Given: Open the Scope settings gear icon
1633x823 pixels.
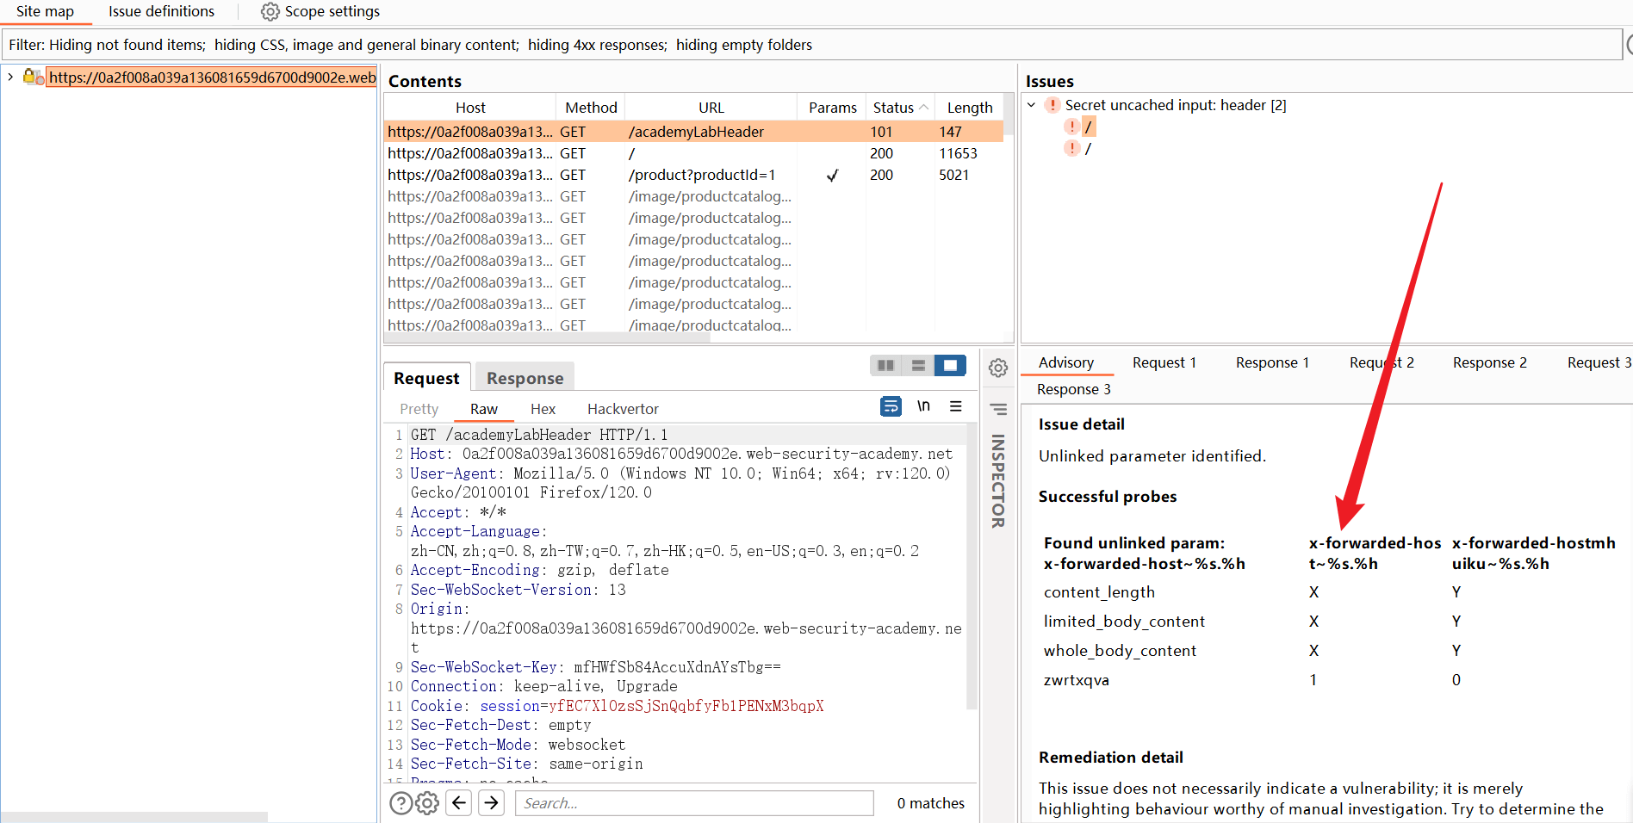Looking at the screenshot, I should 270,11.
